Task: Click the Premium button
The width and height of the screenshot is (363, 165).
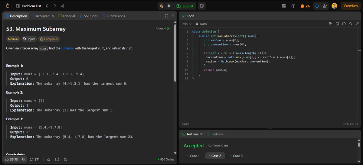Action: [x=351, y=6]
